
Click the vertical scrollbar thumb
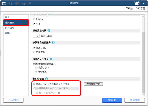(143, 62)
